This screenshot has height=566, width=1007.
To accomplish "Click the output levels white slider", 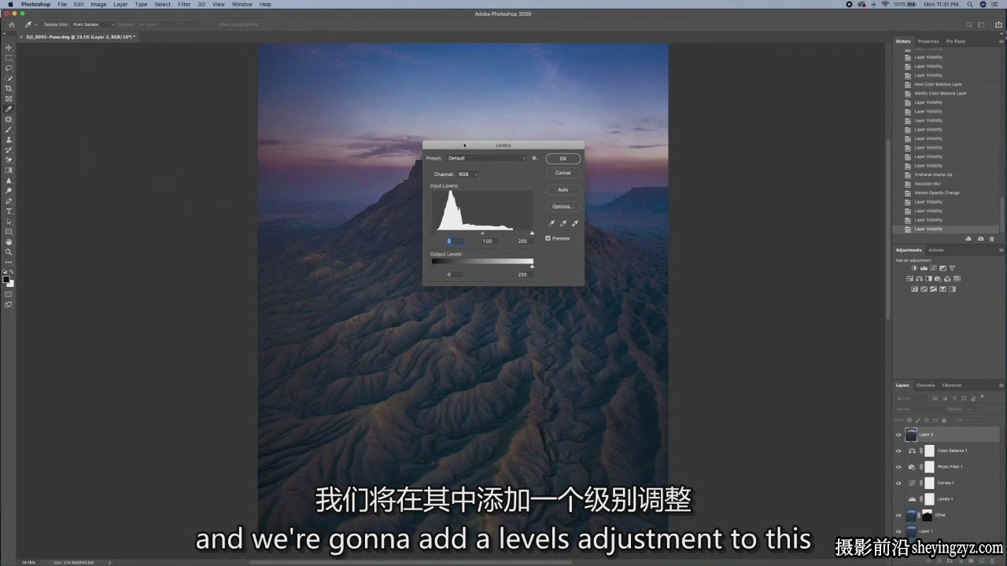I will [x=532, y=266].
